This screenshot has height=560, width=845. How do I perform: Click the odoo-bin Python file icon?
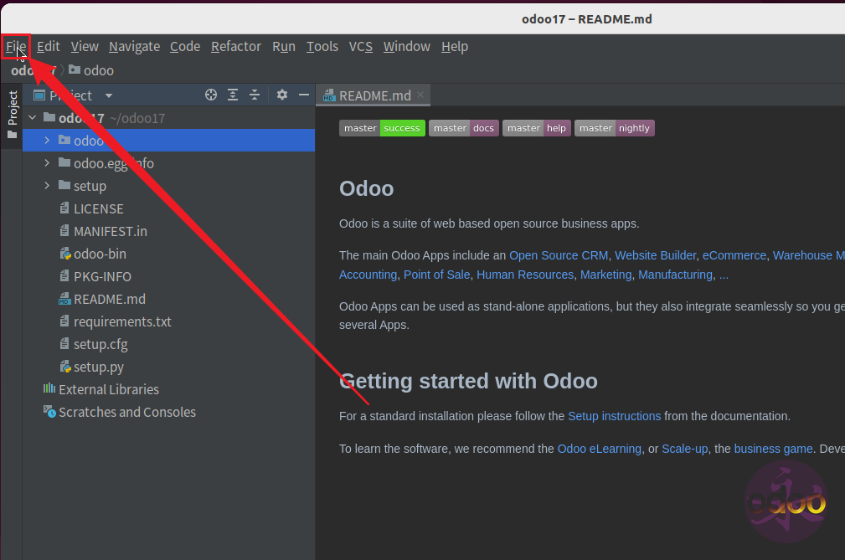pos(64,253)
